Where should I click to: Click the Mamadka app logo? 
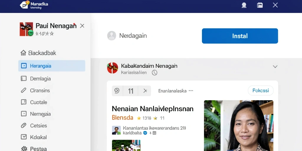(24, 5)
